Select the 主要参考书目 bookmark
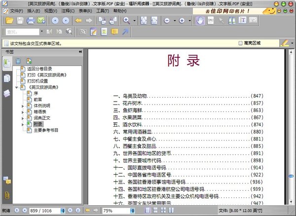 click(46, 130)
